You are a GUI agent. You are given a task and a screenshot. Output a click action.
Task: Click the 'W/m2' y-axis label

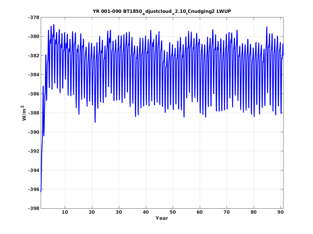pos(24,113)
